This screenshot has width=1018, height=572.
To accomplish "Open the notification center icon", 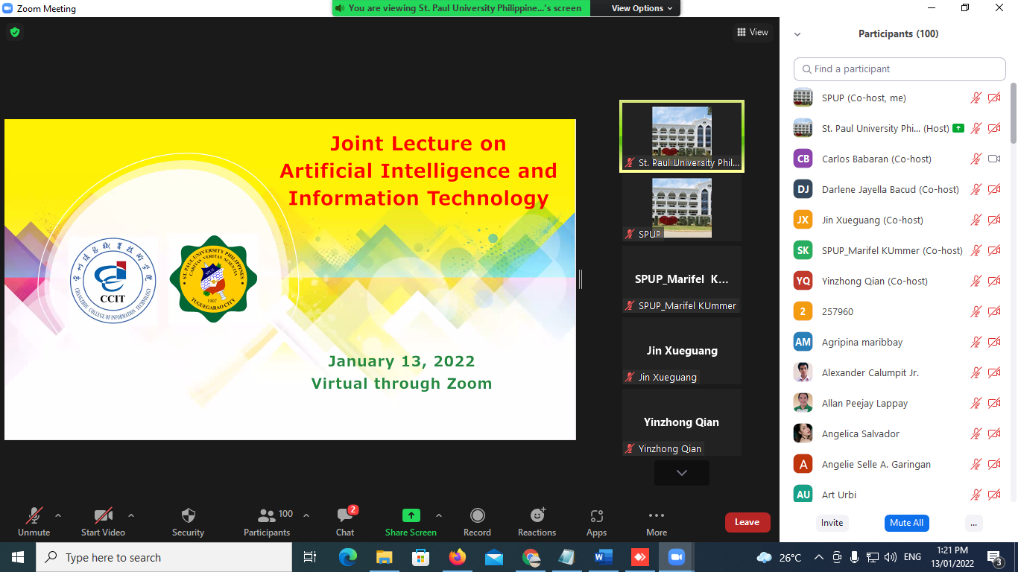I will (x=995, y=557).
